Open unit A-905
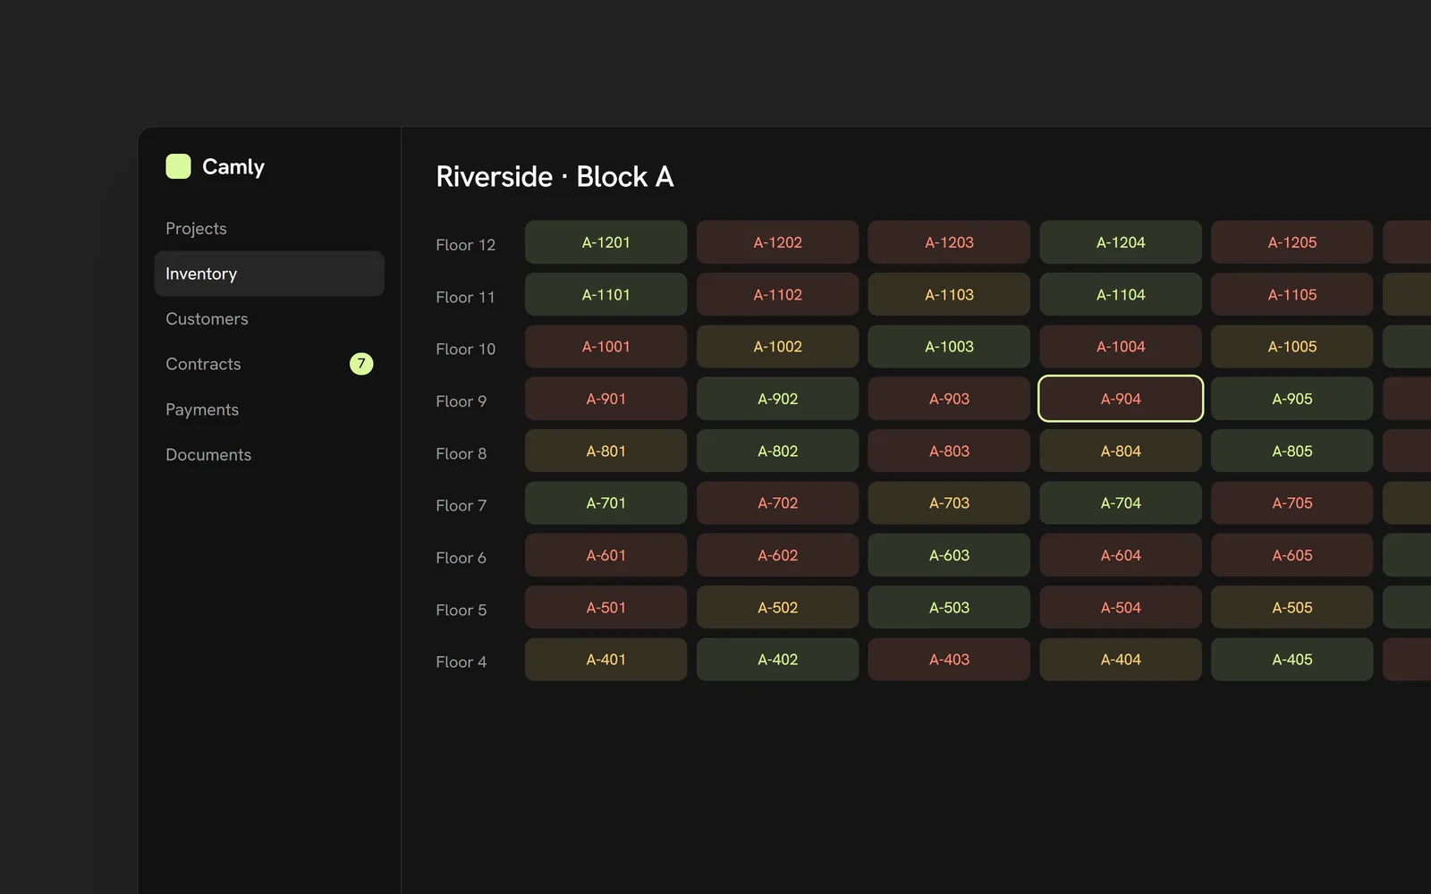 coord(1292,399)
